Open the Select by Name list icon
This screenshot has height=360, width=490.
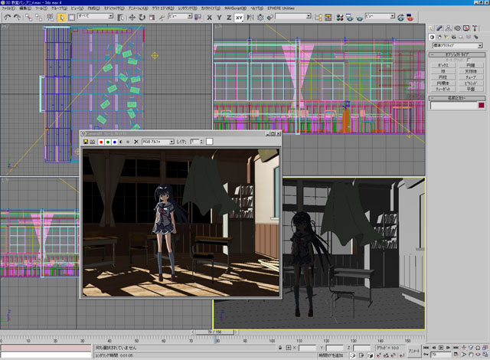tap(120, 18)
